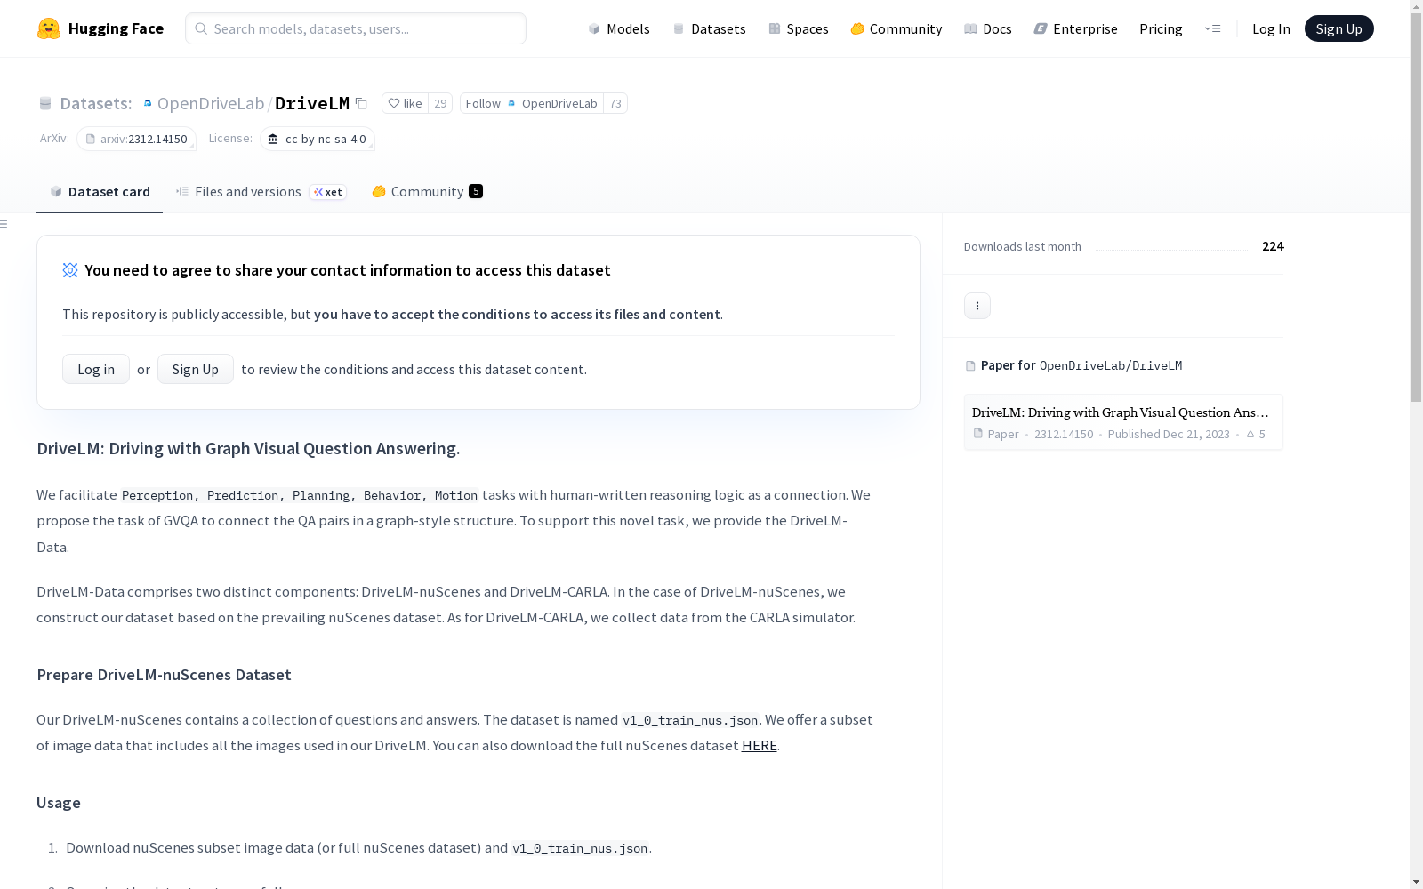Click the Downloads last month value 224
Viewport: 1423px width, 889px height.
1273,246
